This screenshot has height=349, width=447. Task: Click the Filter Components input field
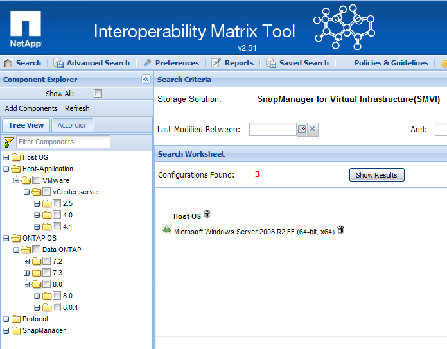[63, 142]
